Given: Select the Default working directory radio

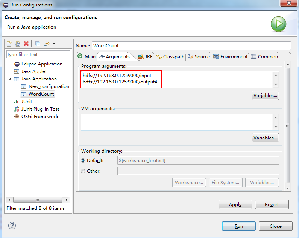Looking at the screenshot, I should click(83, 161).
